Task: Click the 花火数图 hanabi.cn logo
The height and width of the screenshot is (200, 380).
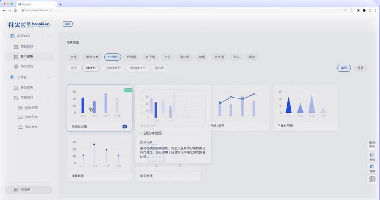Action: [29, 24]
